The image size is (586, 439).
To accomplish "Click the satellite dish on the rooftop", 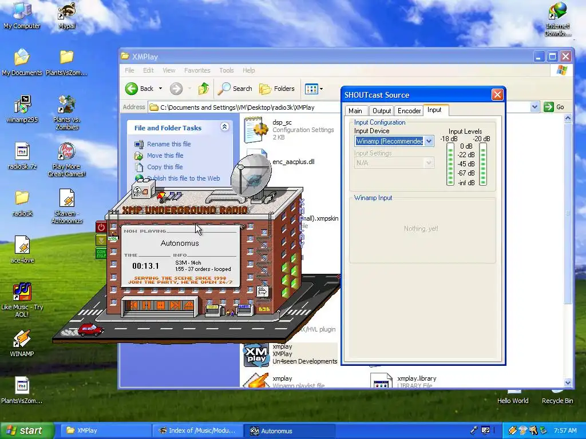I will [x=252, y=175].
